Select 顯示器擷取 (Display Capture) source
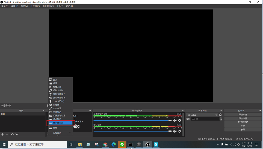 (x=60, y=123)
